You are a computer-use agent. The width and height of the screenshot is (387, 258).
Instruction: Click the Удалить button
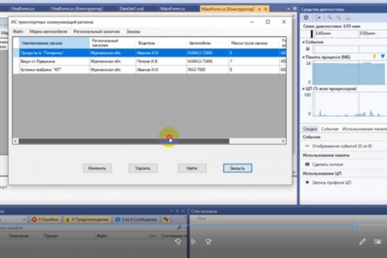coord(143,168)
